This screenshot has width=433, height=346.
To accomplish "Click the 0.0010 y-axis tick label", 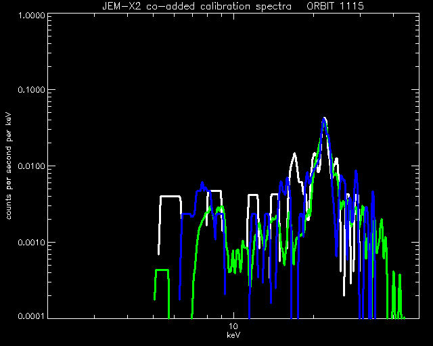I will point(31,243).
